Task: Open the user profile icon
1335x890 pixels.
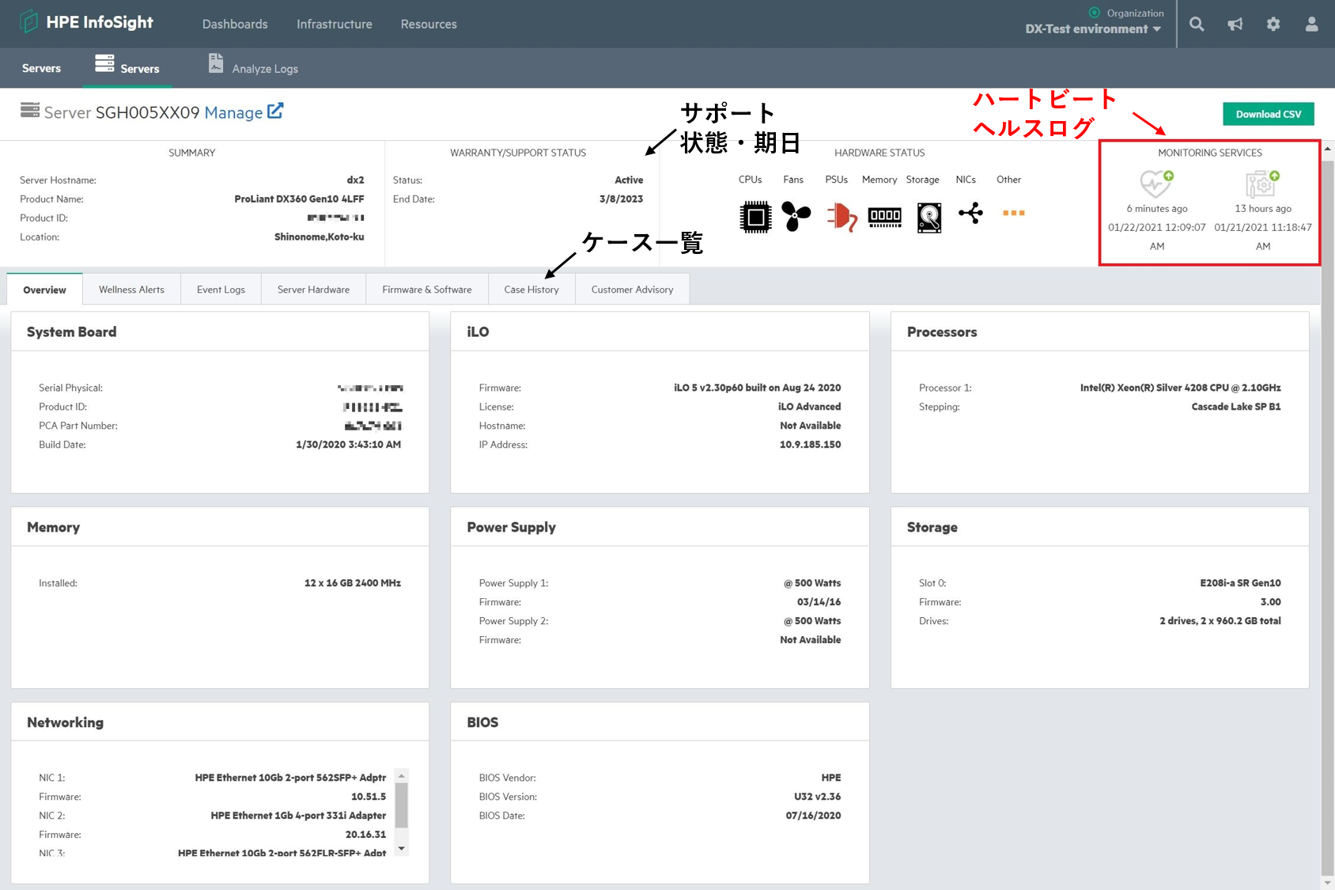Action: click(1311, 25)
